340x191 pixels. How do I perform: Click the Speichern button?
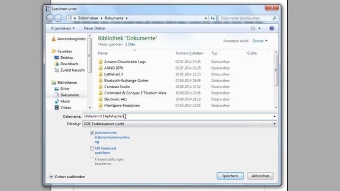click(230, 176)
